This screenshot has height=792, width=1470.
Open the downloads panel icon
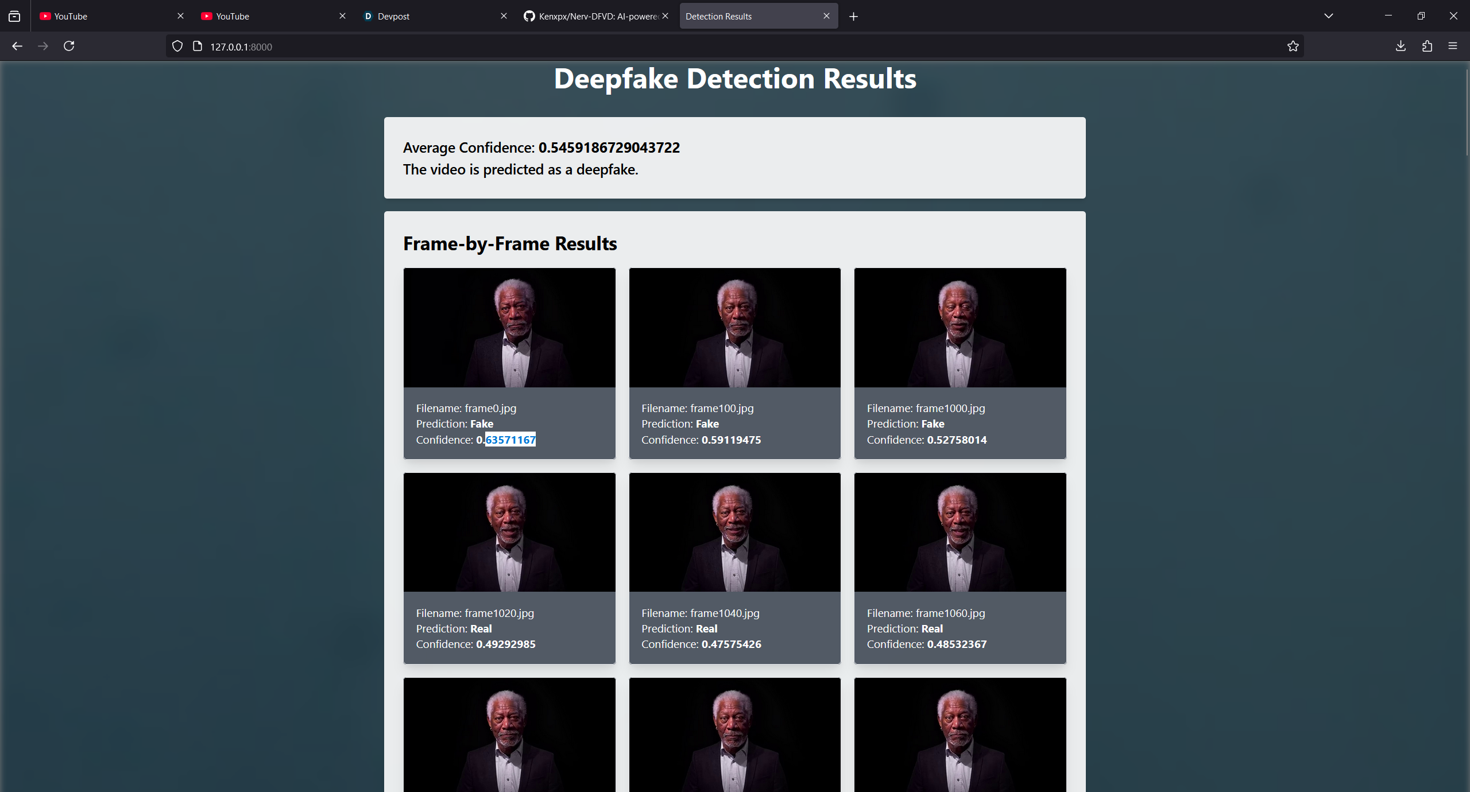tap(1401, 46)
